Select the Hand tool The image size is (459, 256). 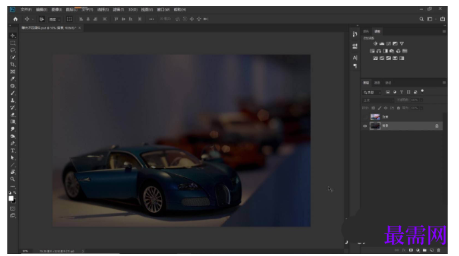coord(13,172)
